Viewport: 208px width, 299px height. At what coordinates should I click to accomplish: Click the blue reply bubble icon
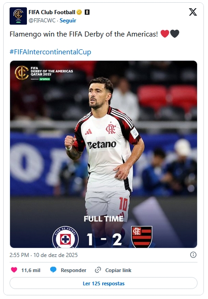pyautogui.click(x=53, y=270)
